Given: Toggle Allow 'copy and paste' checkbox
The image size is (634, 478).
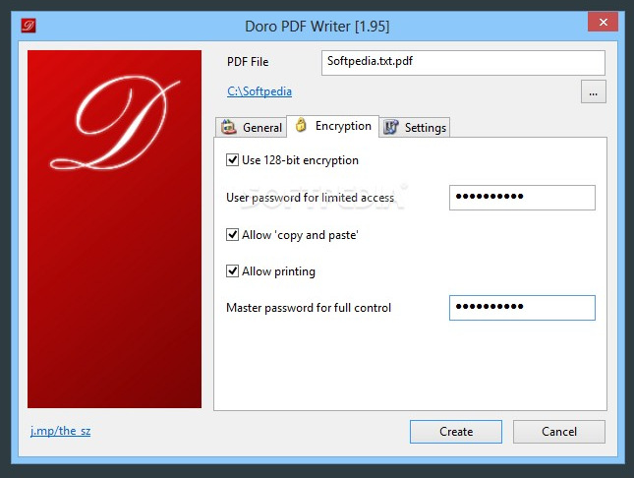Looking at the screenshot, I should click(x=232, y=235).
